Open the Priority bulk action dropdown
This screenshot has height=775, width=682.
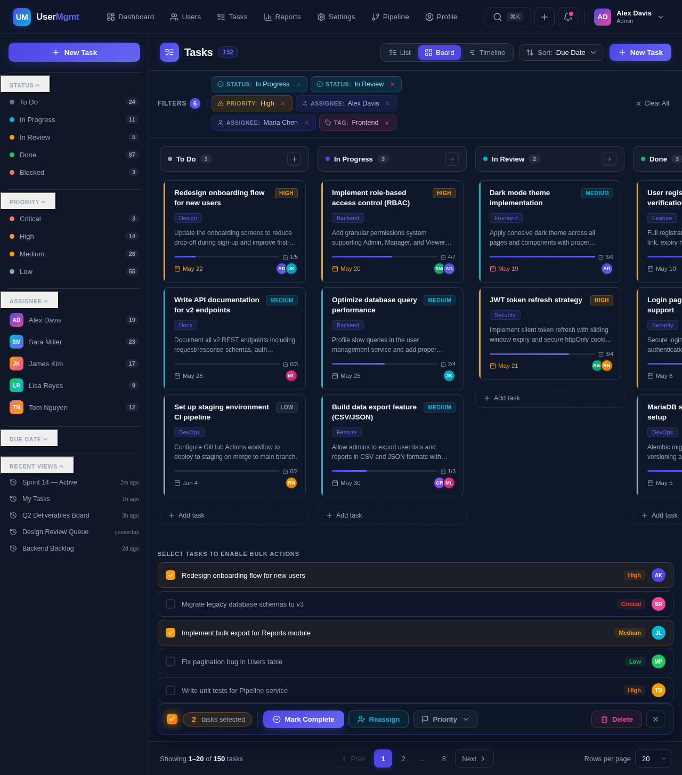click(445, 719)
